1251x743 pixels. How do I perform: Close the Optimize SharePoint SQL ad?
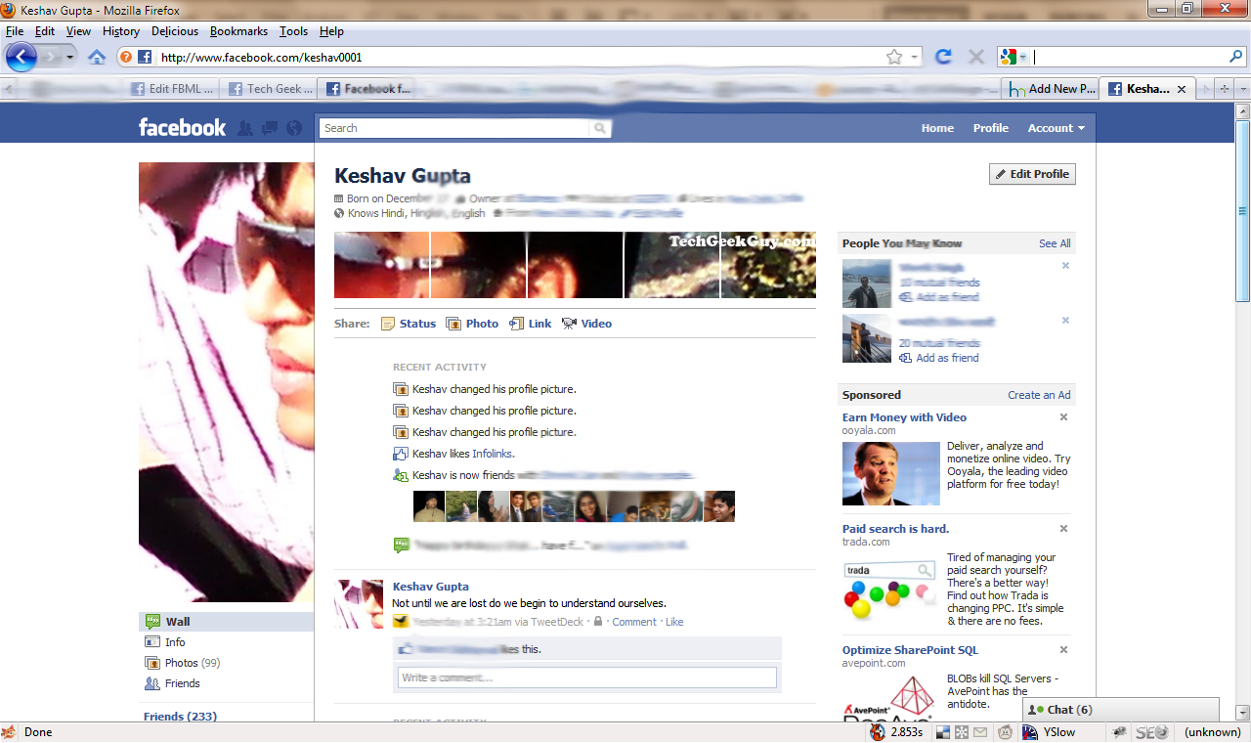coord(1064,650)
